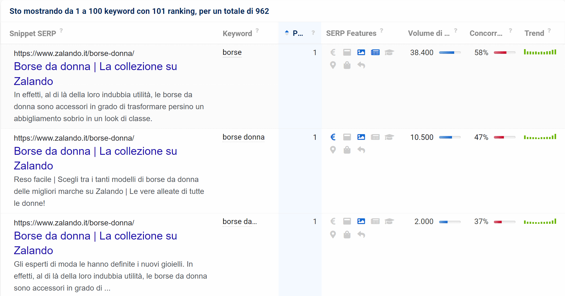Select the keyword 'borse'

232,52
